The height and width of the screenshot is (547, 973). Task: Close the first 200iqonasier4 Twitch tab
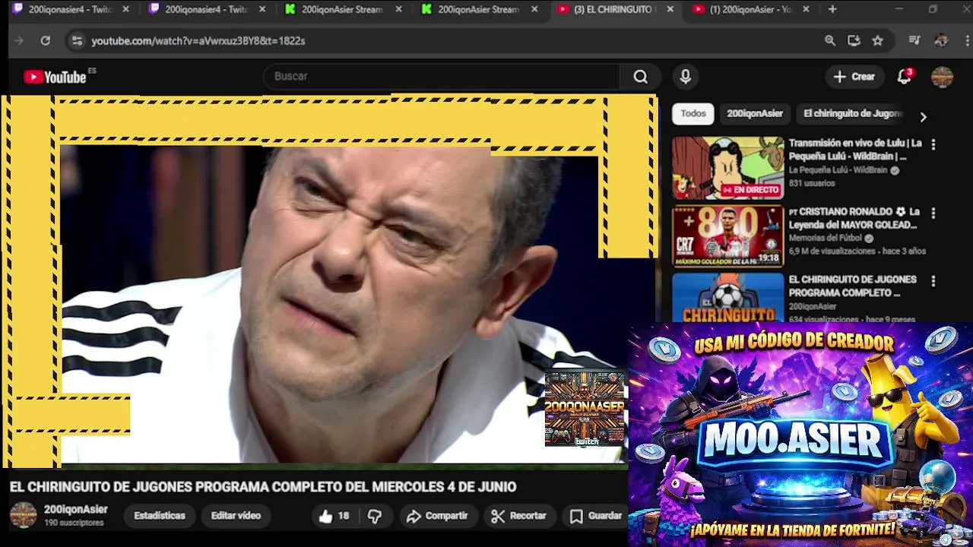tap(125, 9)
